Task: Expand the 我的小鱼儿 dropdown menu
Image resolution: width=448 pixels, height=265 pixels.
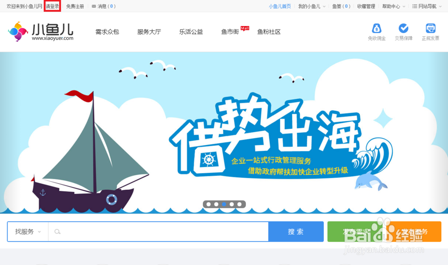Action: click(312, 6)
